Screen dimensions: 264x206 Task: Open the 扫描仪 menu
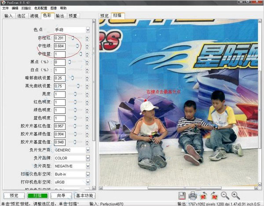(x=26, y=8)
